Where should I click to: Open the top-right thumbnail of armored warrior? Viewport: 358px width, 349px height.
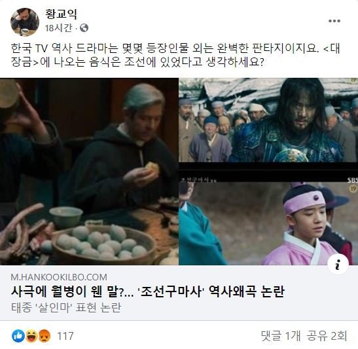coord(268,120)
